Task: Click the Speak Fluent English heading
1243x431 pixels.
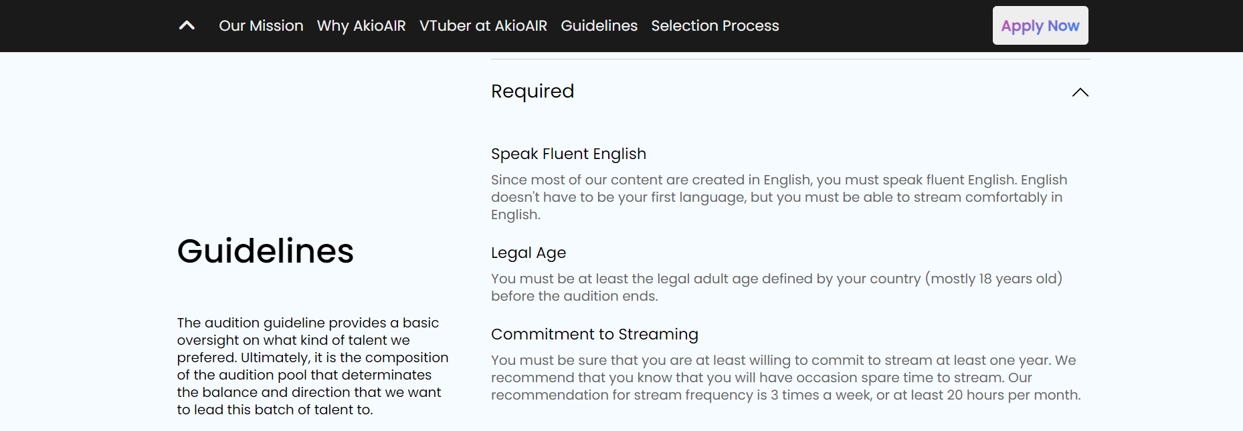Action: pos(569,154)
